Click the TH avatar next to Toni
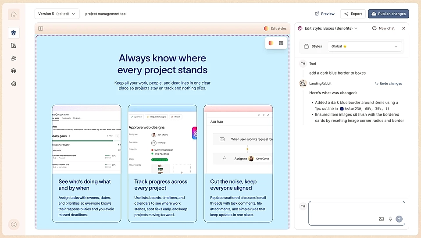This screenshot has height=238, width=421. click(x=303, y=64)
